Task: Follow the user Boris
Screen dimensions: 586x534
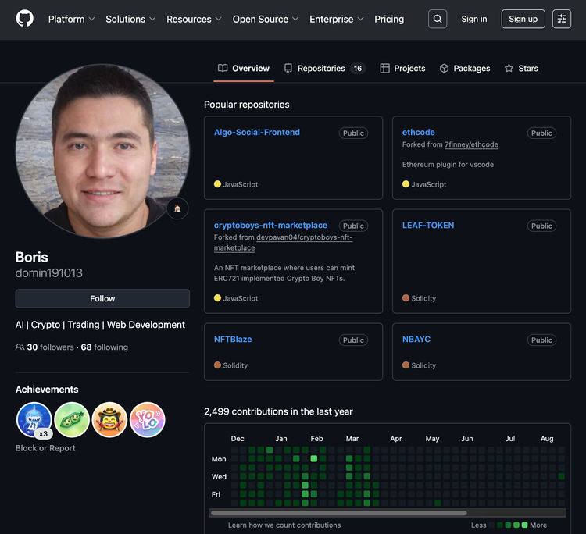Action: point(102,298)
